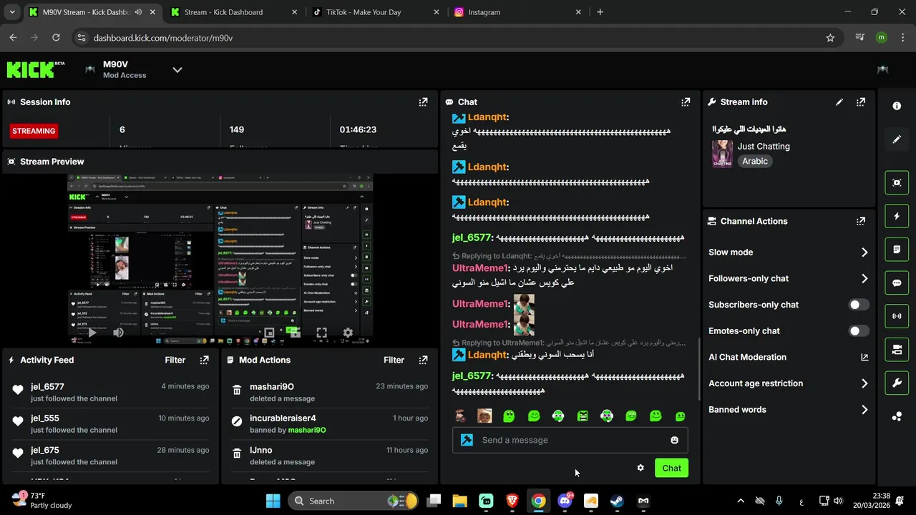The image size is (916, 515).
Task: Show hidden system tray icons
Action: click(x=741, y=501)
